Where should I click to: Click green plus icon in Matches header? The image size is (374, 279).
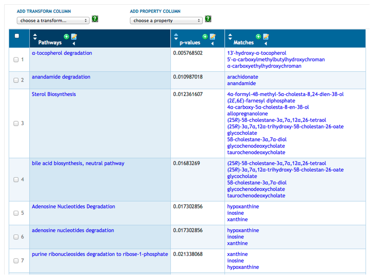(x=259, y=37)
